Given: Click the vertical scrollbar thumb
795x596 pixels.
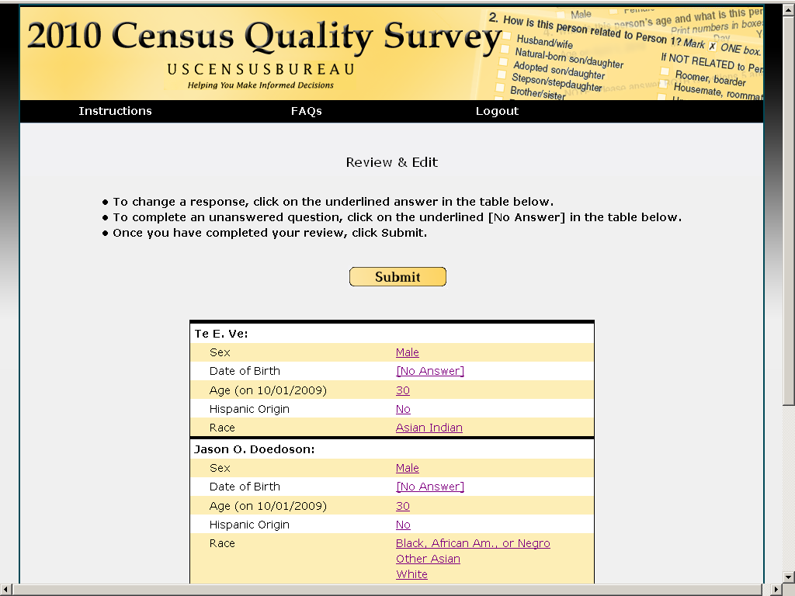Looking at the screenshot, I should tap(789, 210).
